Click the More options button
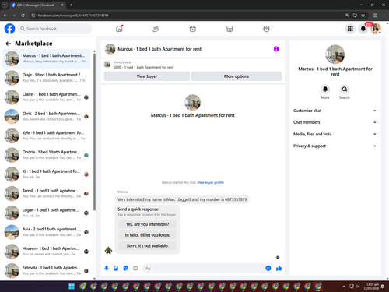The image size is (389, 292). (237, 76)
